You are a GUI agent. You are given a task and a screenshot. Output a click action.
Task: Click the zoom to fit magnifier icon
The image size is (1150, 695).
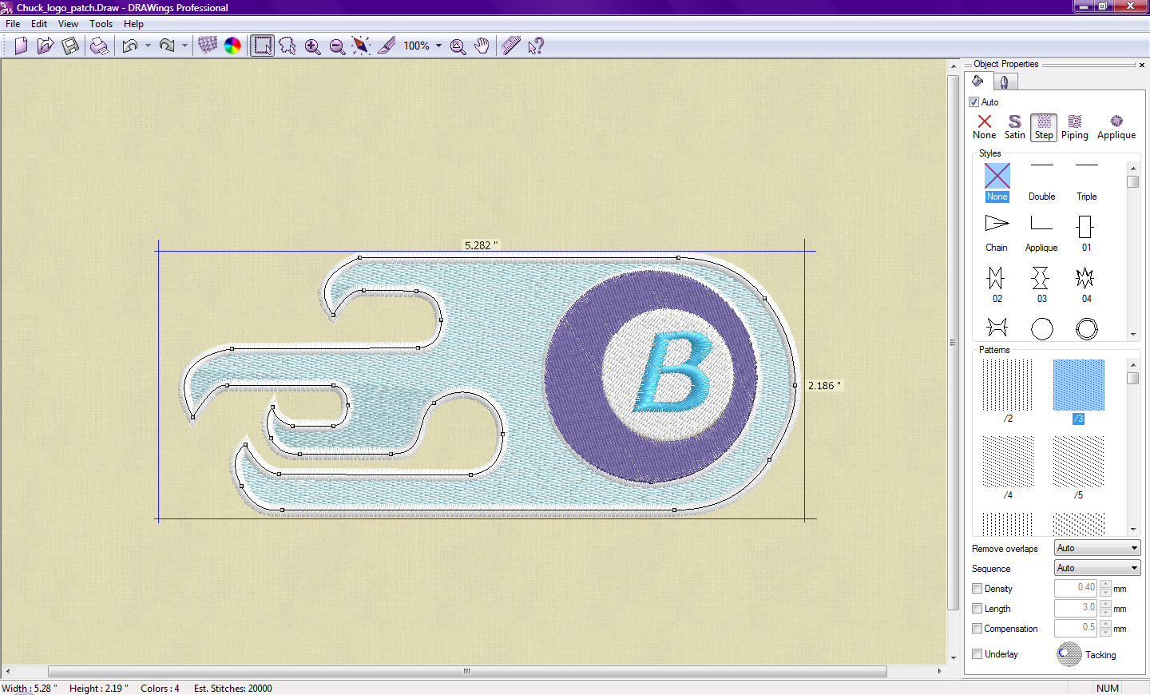tap(458, 46)
